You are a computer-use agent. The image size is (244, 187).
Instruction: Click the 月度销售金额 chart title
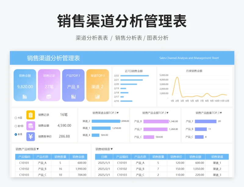click(194, 71)
